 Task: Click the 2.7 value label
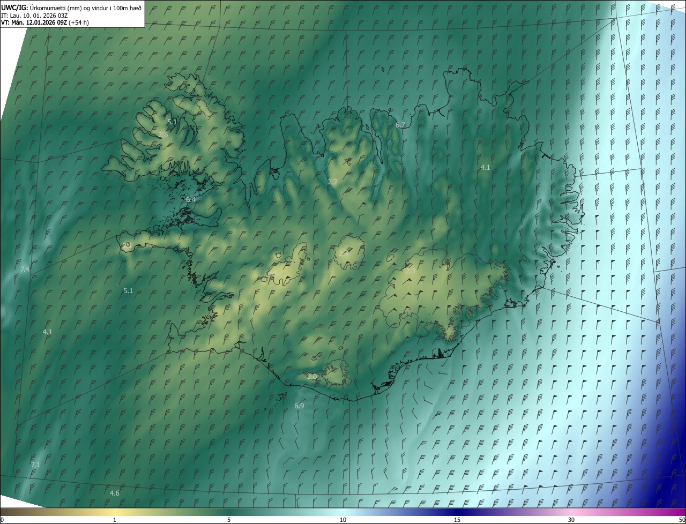tap(333, 182)
